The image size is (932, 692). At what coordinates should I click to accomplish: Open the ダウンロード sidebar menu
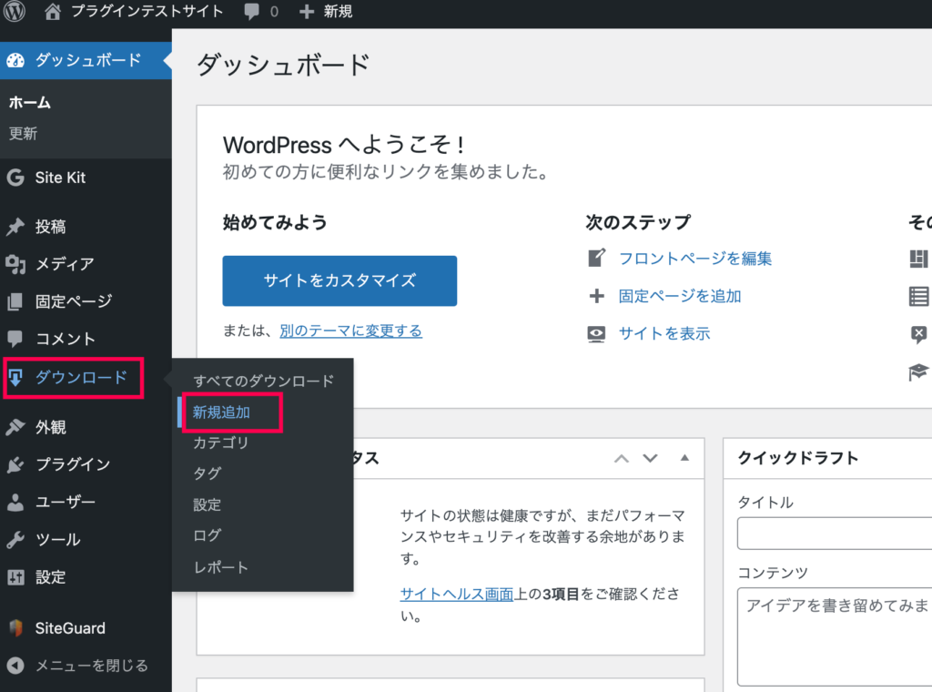coord(81,377)
